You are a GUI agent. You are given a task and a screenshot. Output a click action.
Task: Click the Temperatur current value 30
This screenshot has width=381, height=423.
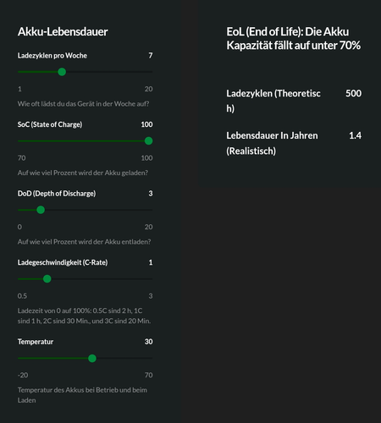[x=148, y=342]
